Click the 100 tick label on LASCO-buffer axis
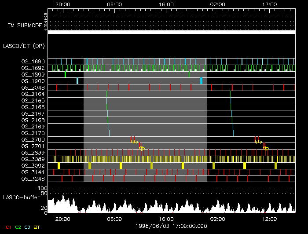Viewport: 308px width, 234px height. pyautogui.click(x=43, y=188)
